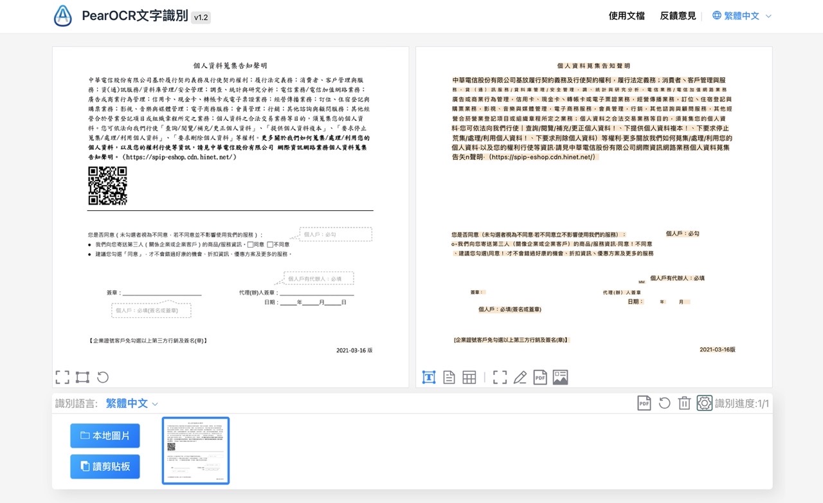Re-run recognition with the refresh icon
823x503 pixels.
[x=664, y=403]
